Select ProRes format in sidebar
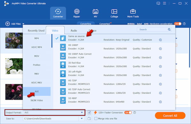This screenshot has width=191, height=124. (x=37, y=65)
